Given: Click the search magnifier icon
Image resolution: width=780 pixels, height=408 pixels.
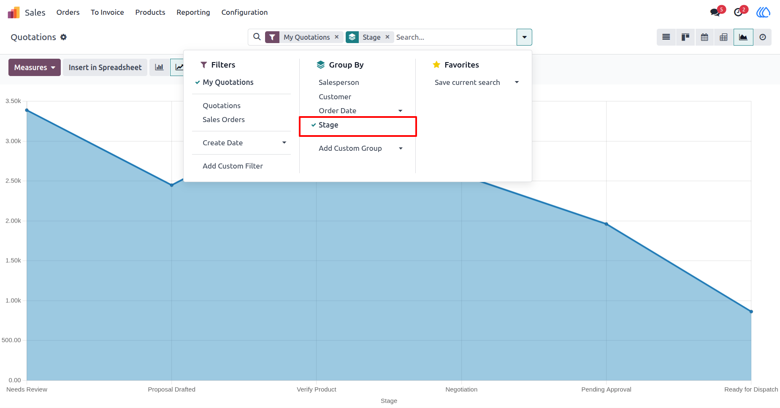Looking at the screenshot, I should [257, 37].
